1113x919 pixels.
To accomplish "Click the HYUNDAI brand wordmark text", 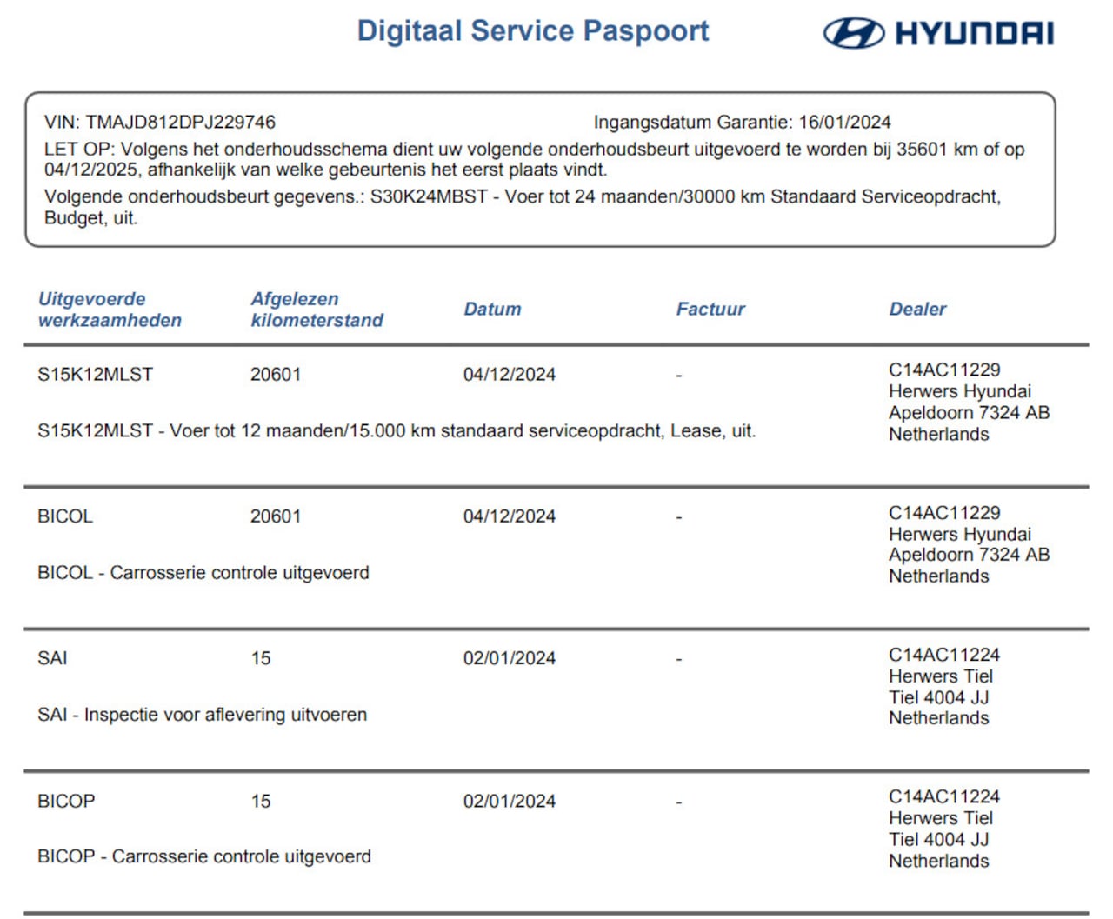I will click(x=974, y=34).
